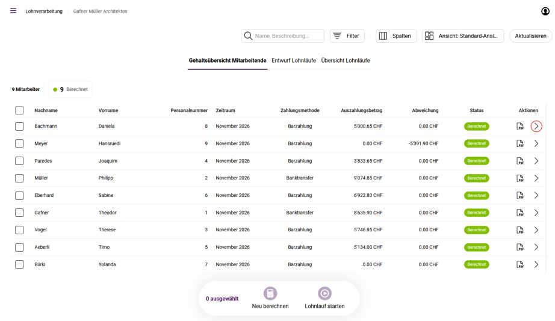
Task: Open PDF payslip for Müller Philipp
Action: [x=519, y=178]
